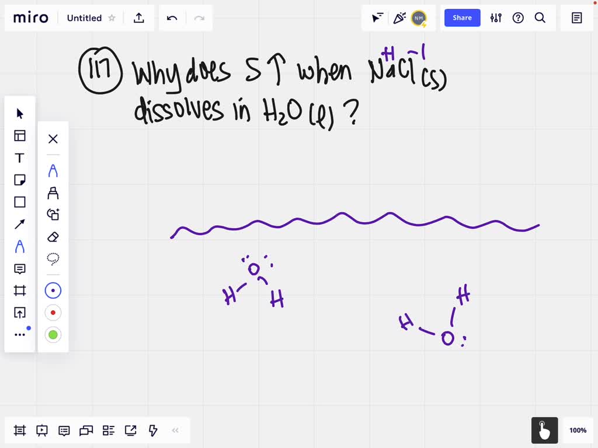Image resolution: width=598 pixels, height=448 pixels.
Task: Select the Eraser tool
Action: (53, 237)
